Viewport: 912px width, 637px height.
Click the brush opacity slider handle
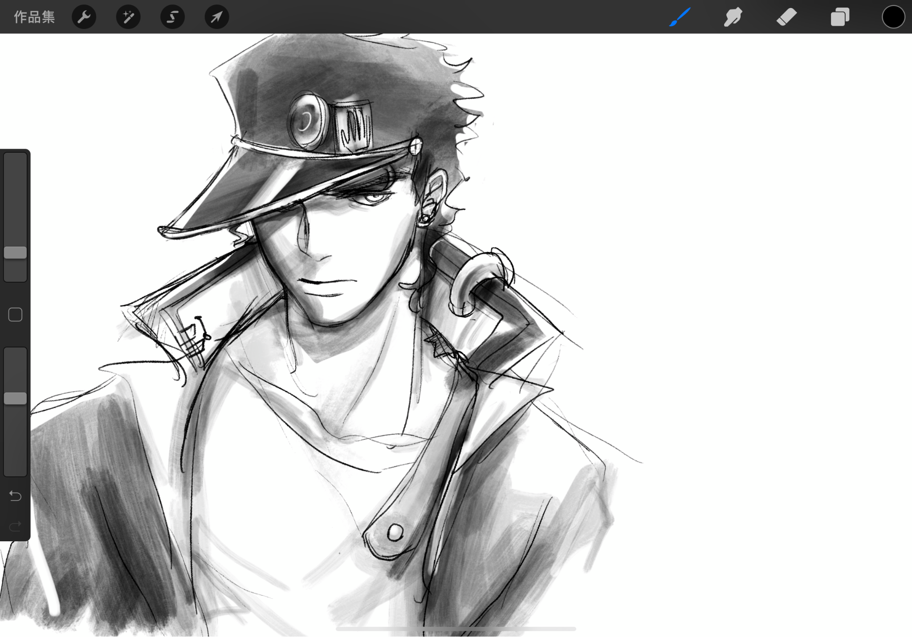tap(15, 398)
